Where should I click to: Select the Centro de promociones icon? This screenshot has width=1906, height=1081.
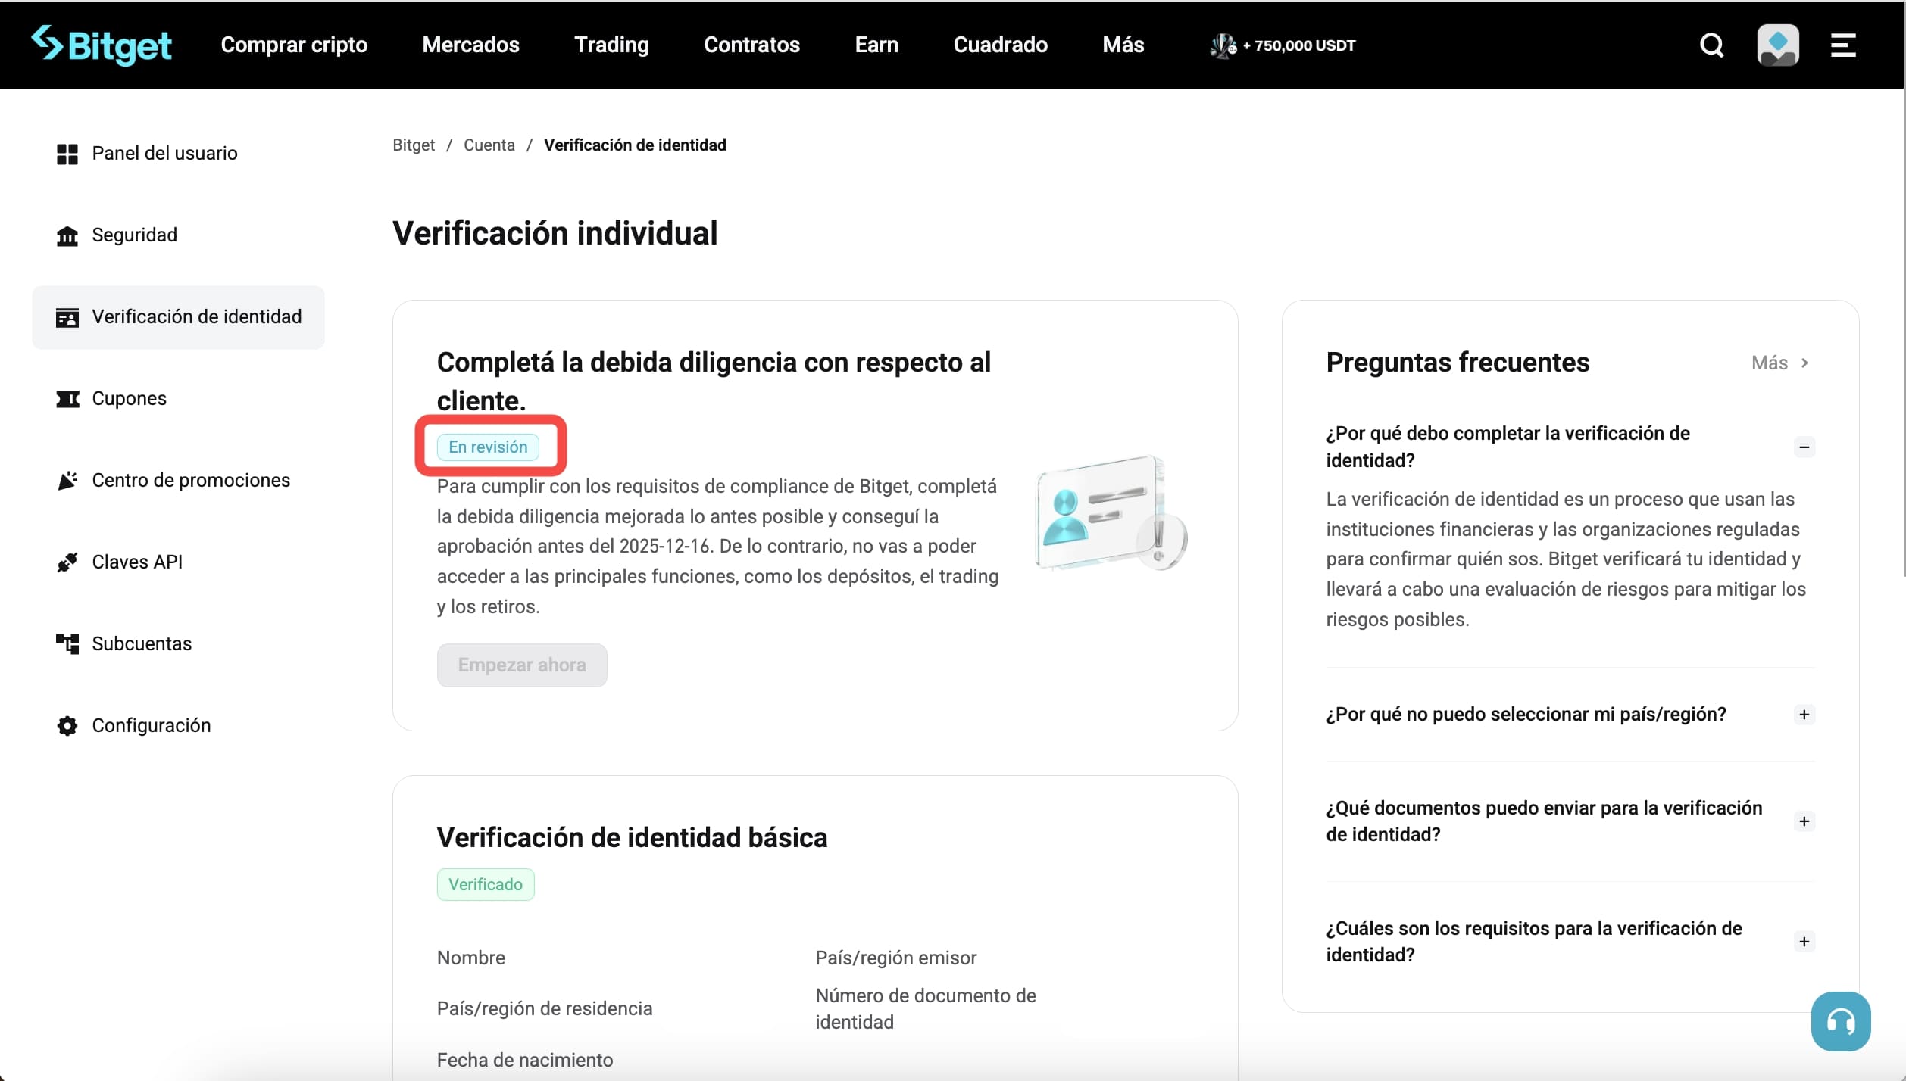[67, 480]
